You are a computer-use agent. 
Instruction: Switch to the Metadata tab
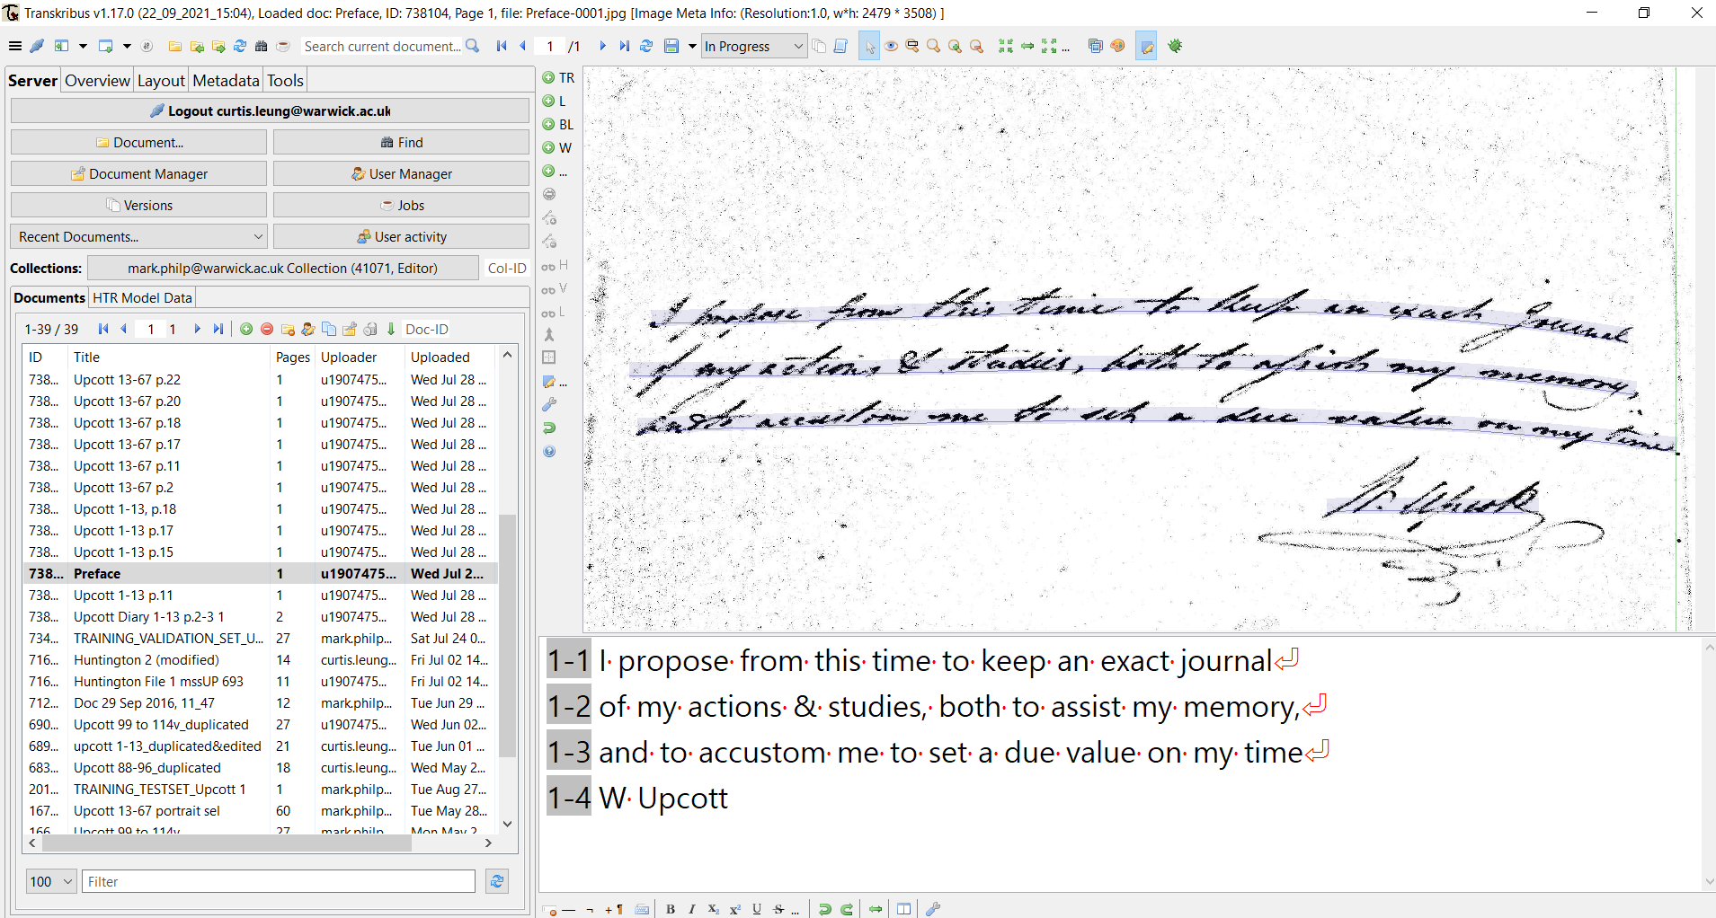pyautogui.click(x=226, y=80)
